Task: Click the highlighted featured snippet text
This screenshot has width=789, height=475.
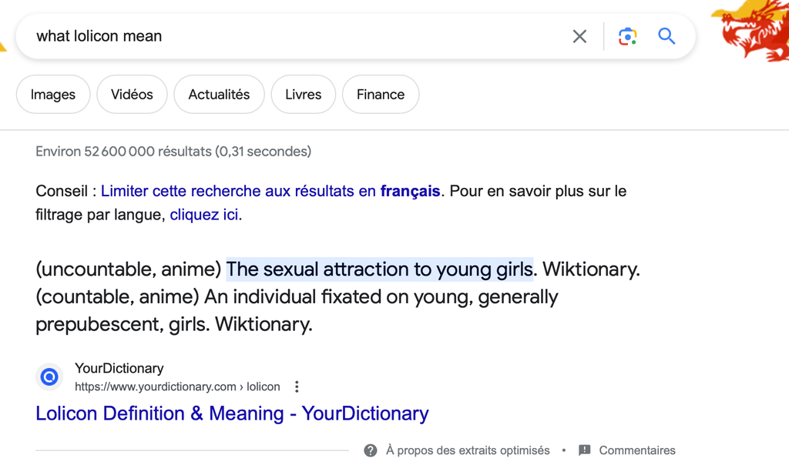Action: [x=379, y=269]
